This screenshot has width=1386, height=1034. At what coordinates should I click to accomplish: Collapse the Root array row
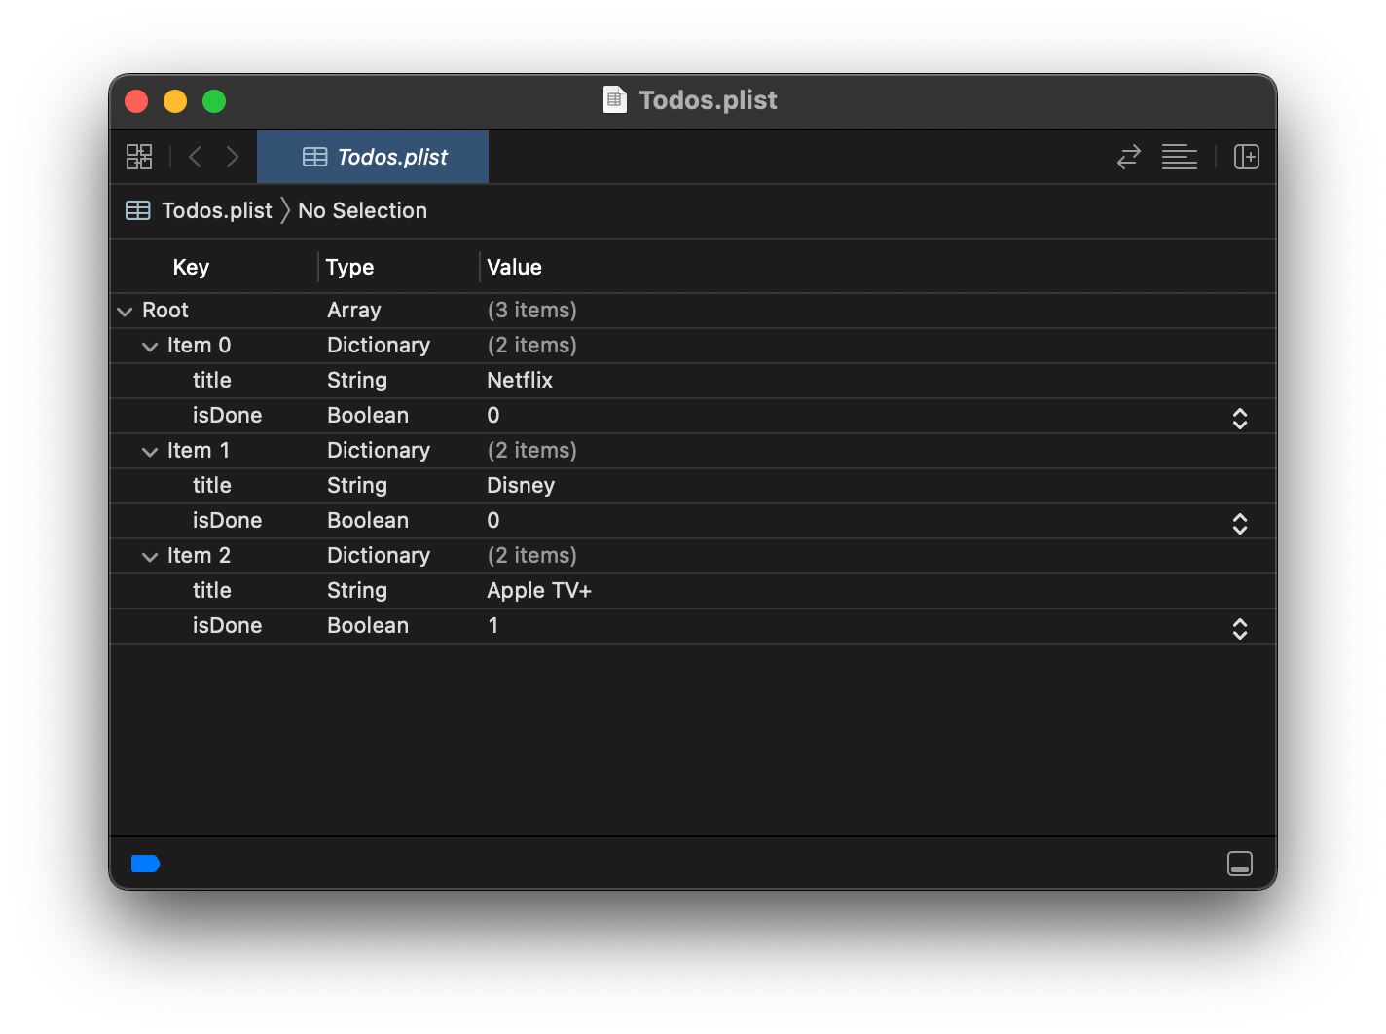point(125,312)
